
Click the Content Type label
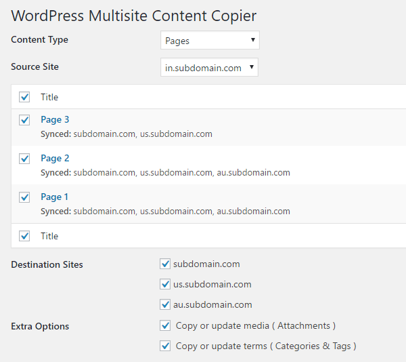pyautogui.click(x=39, y=40)
